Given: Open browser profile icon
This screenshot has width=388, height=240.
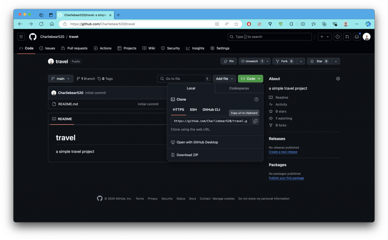Looking at the screenshot, I should (346, 24).
